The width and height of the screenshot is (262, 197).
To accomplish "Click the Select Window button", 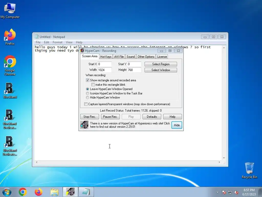I will pyautogui.click(x=161, y=70).
